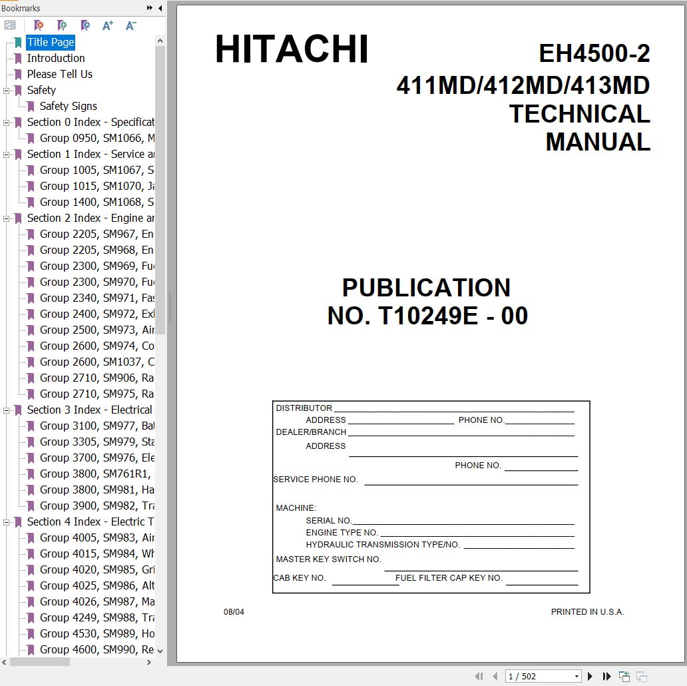This screenshot has height=686, width=687.
Task: Click bookmarks scroll left arrow
Action: (5, 662)
